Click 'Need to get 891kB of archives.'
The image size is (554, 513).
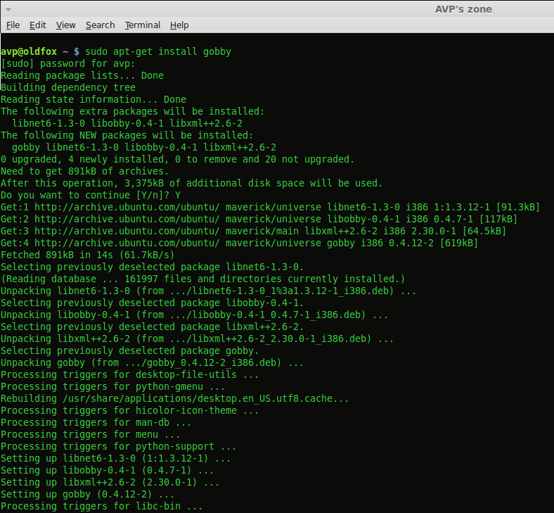pyautogui.click(x=85, y=172)
